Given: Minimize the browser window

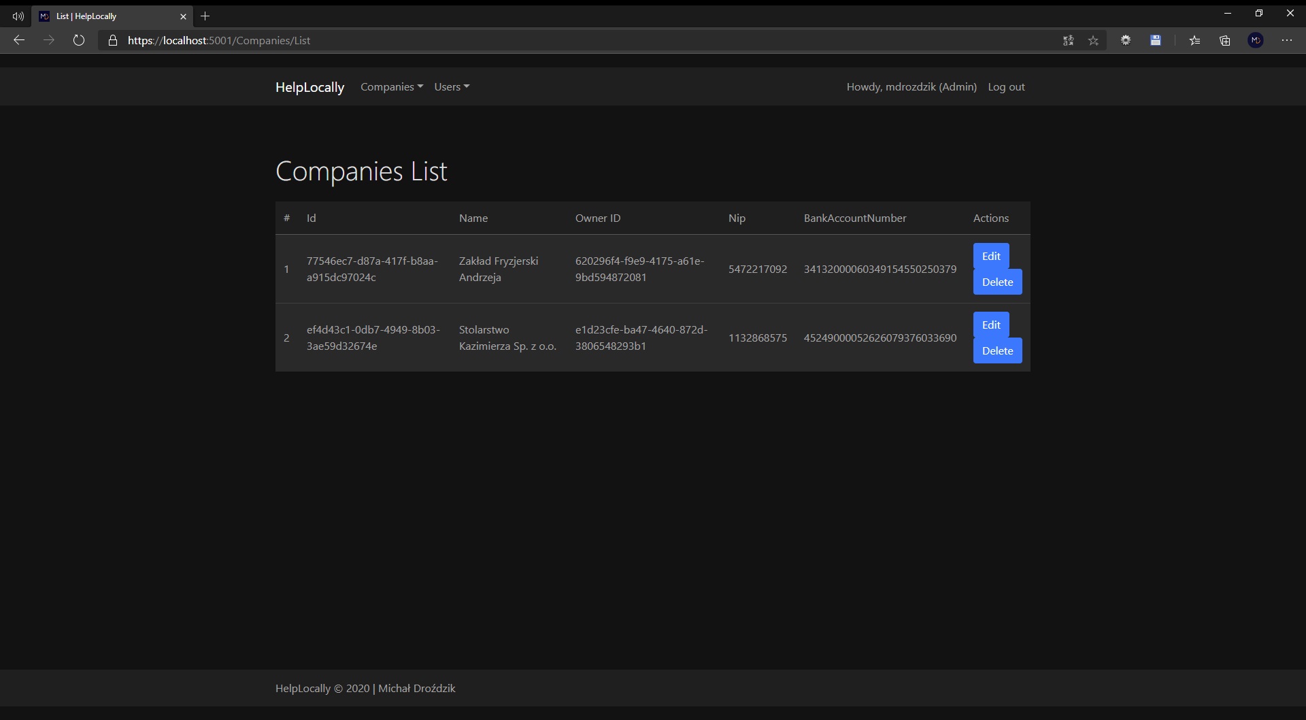Looking at the screenshot, I should click(x=1228, y=13).
